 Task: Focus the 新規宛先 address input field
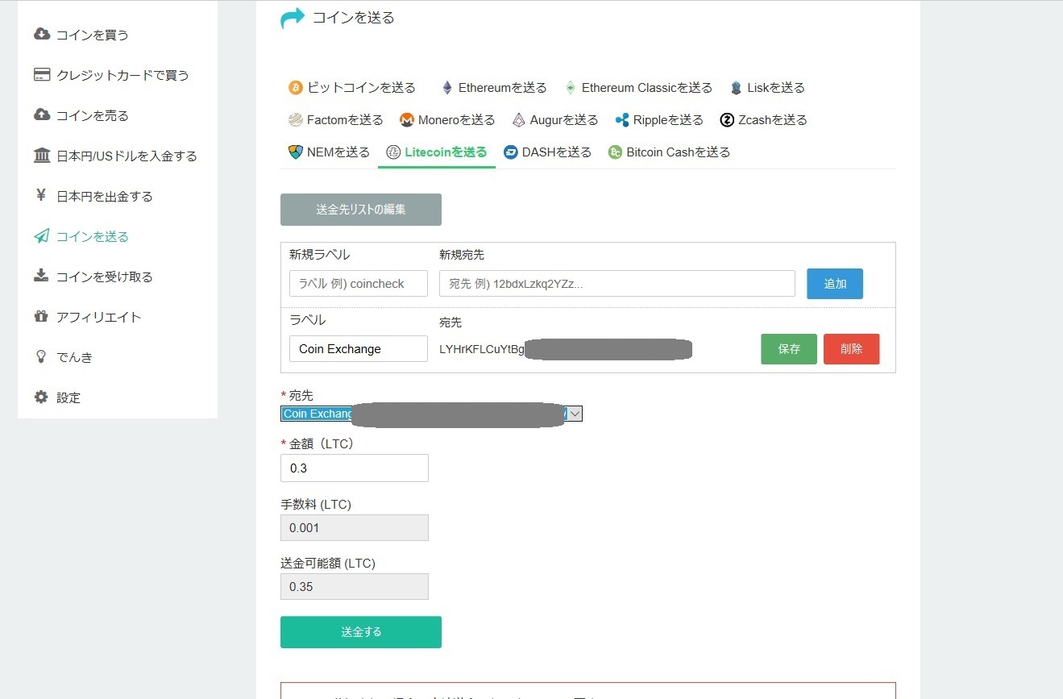pyautogui.click(x=617, y=283)
